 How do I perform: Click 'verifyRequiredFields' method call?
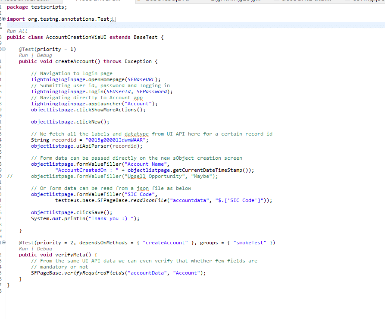pos(94,273)
